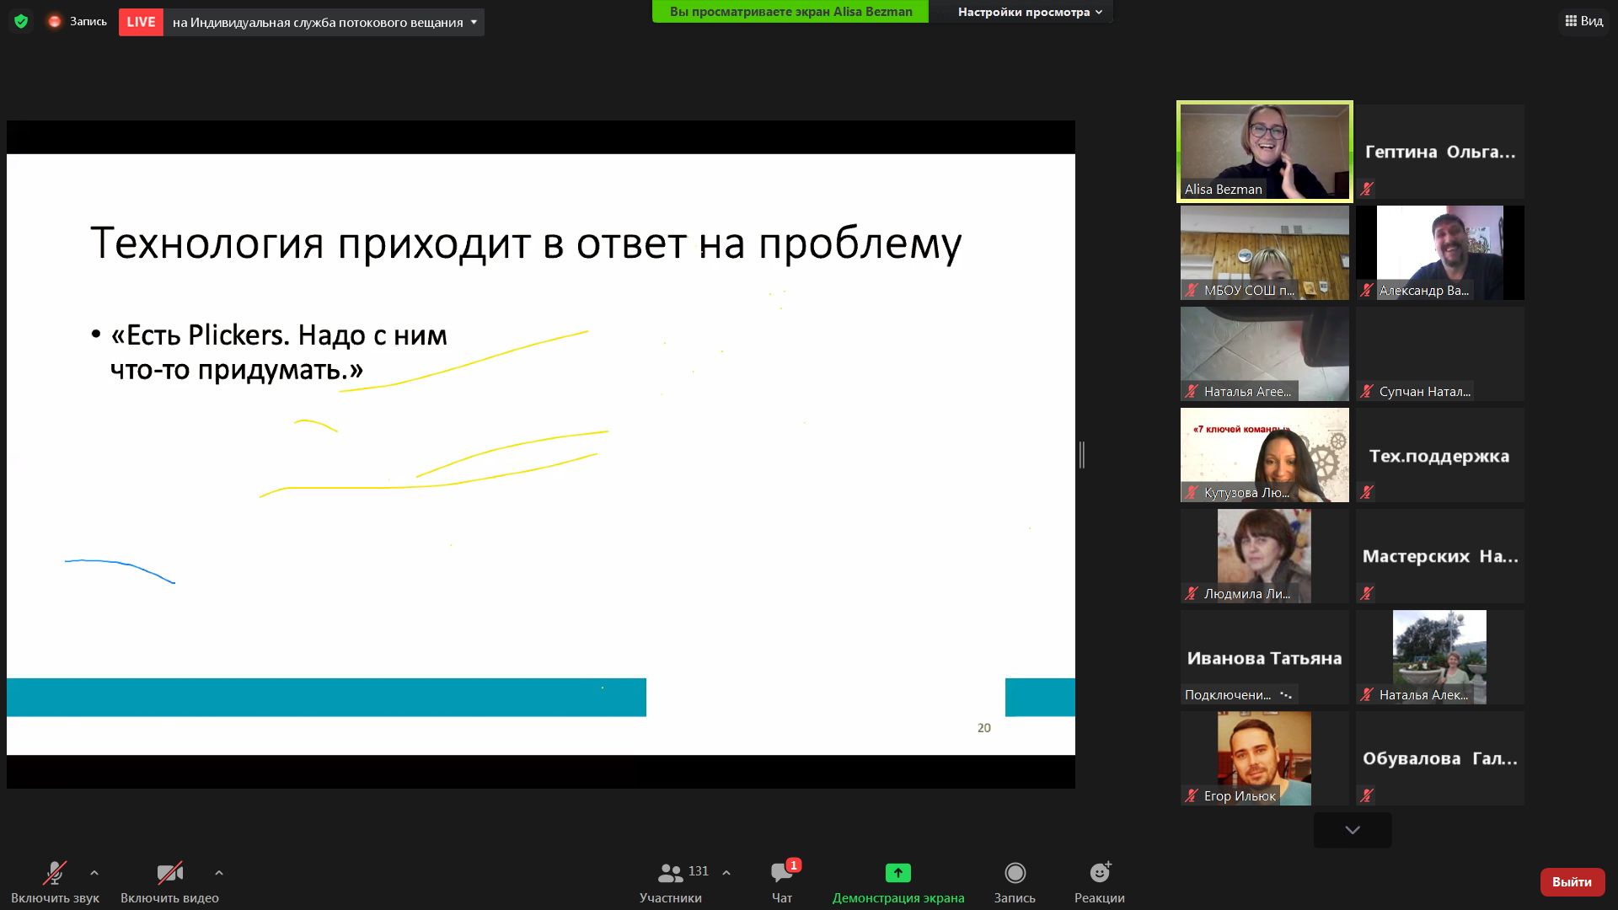Click the participant count 131
This screenshot has height=910, width=1618.
coord(699,871)
